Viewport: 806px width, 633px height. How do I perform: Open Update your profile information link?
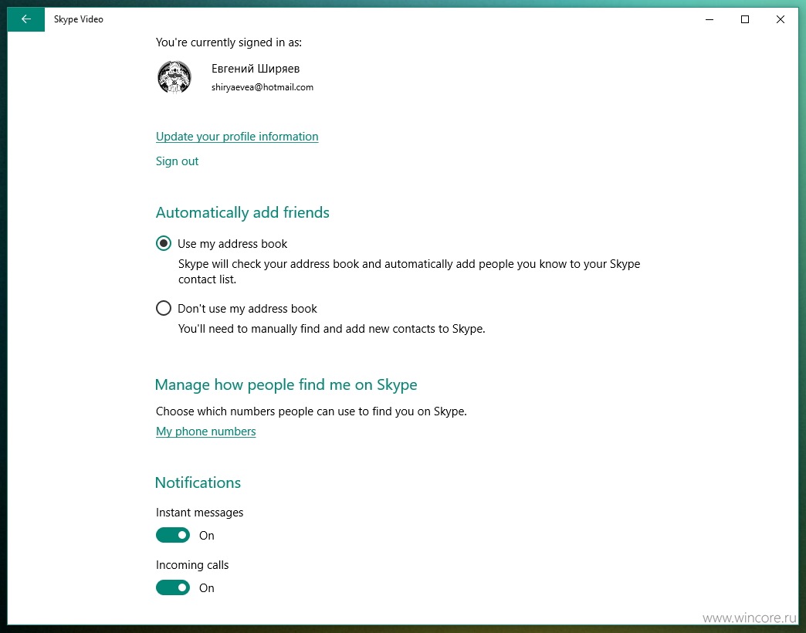pyautogui.click(x=237, y=137)
